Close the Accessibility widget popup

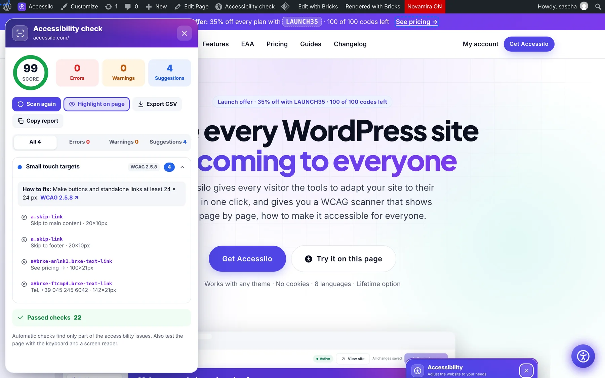click(x=526, y=371)
